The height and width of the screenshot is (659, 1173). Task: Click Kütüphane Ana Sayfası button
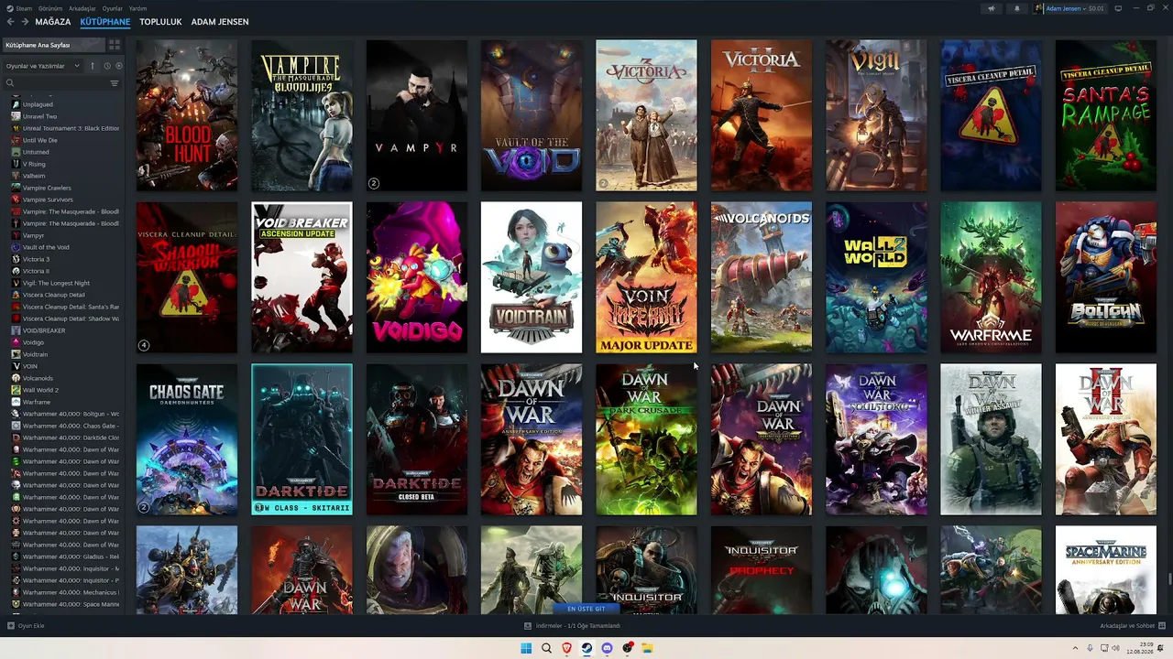54,45
